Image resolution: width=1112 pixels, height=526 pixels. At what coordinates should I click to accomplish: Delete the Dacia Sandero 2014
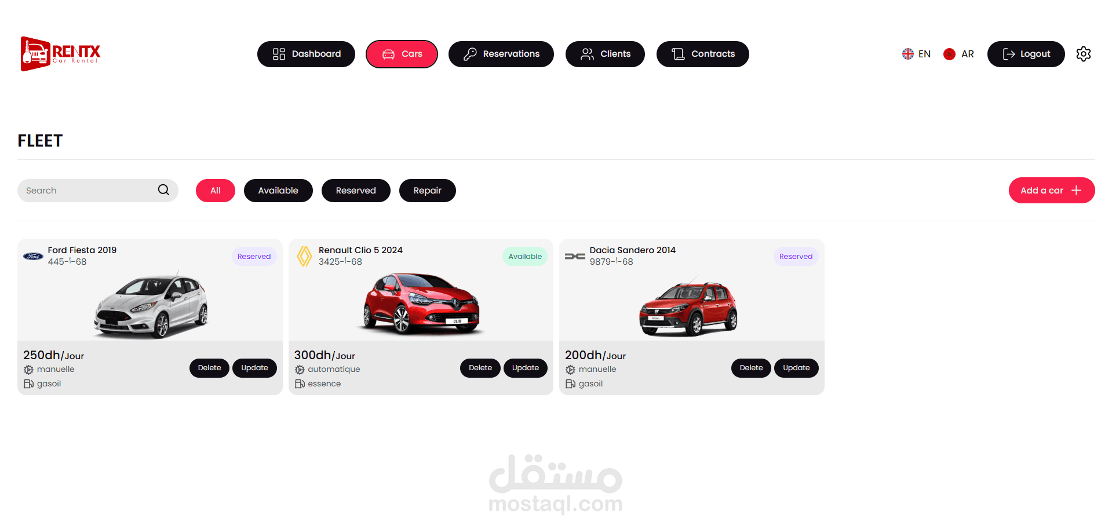coord(751,368)
